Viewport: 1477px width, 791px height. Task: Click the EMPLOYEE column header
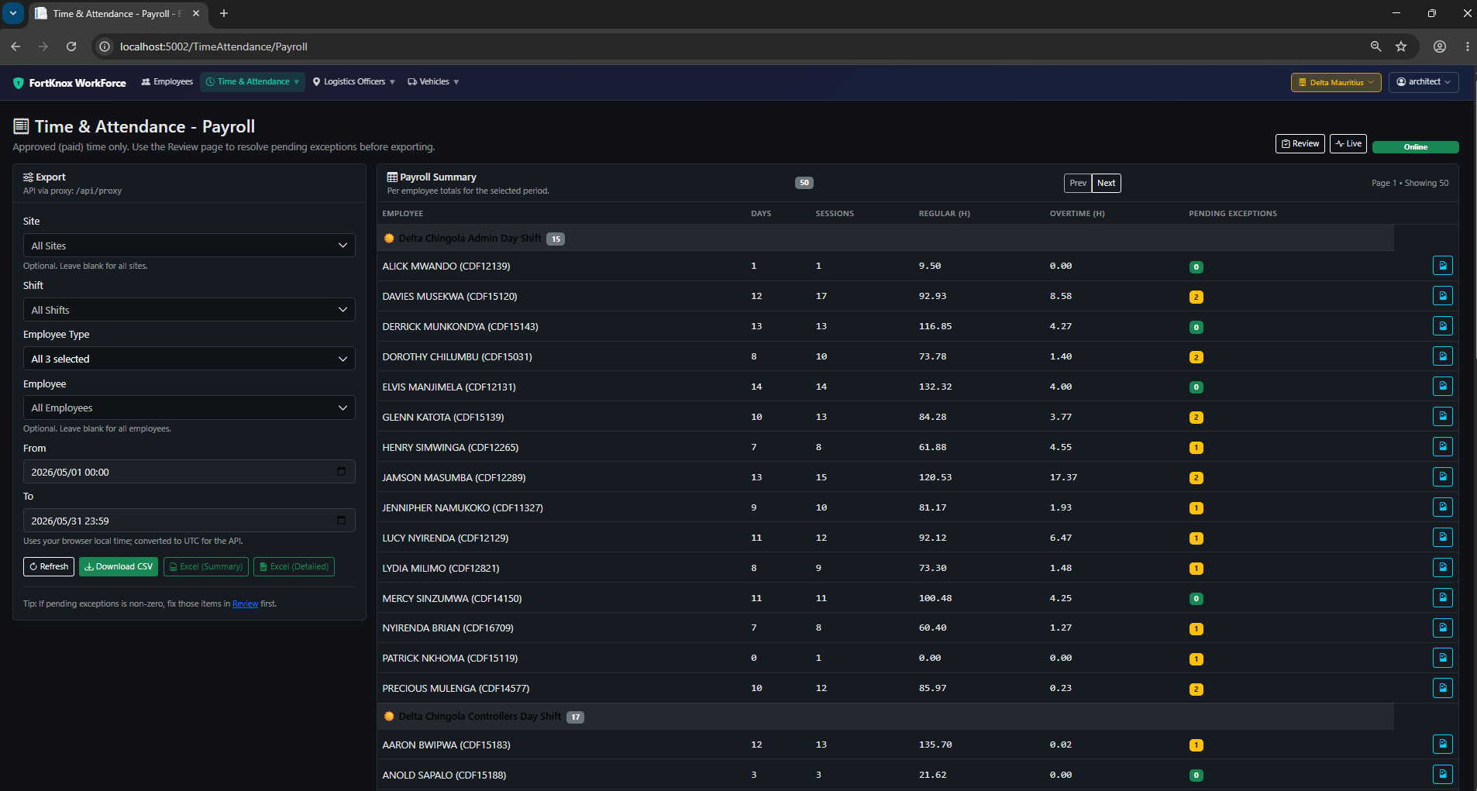tap(403, 214)
